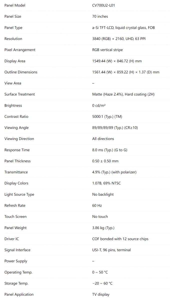Click the 60 Hz refresh rate value
Image resolution: width=170 pixels, height=298 pixels.
[x=97, y=206]
